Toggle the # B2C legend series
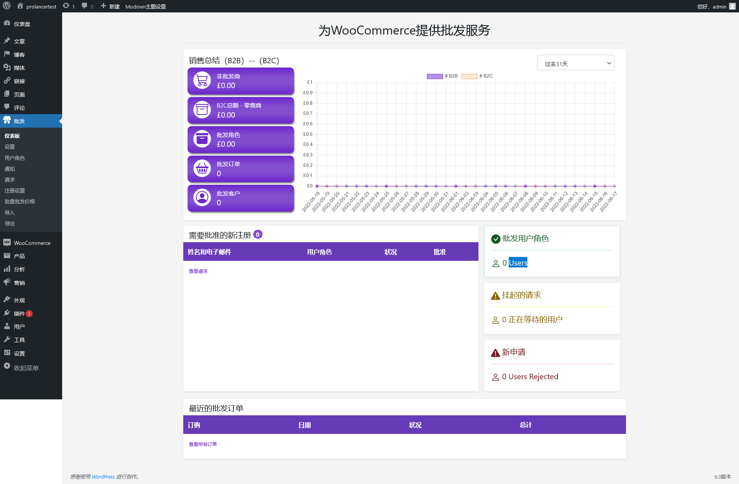 pyautogui.click(x=477, y=76)
